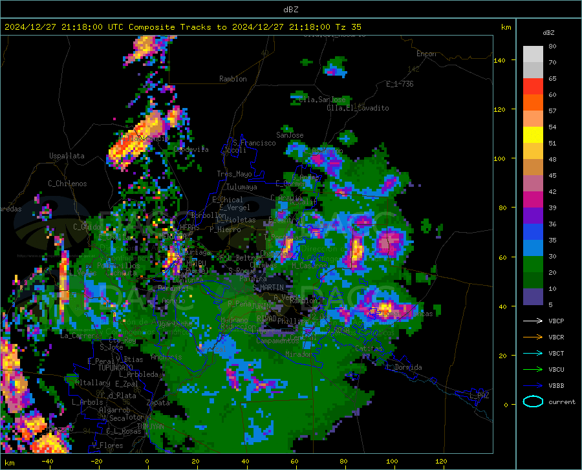The width and height of the screenshot is (582, 470).
Task: Click the orange VBCR arrow in the legend
Action: (533, 337)
